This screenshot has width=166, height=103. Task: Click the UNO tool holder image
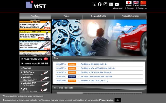pos(44,90)
